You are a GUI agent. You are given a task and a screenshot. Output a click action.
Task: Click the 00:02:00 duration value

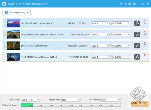click(83, 46)
